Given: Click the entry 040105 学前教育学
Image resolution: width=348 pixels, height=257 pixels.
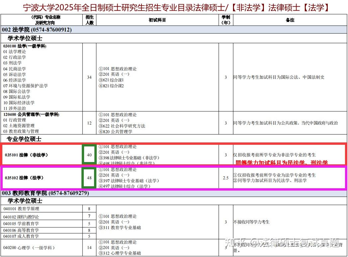Looking at the screenshot, I should [21, 223].
